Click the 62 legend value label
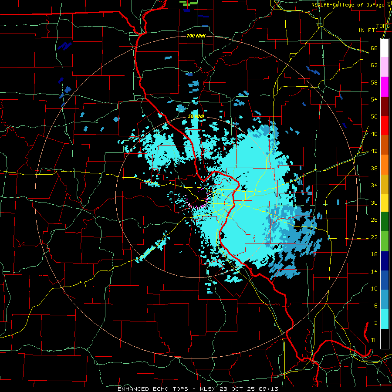392x392 pixels. click(374, 65)
